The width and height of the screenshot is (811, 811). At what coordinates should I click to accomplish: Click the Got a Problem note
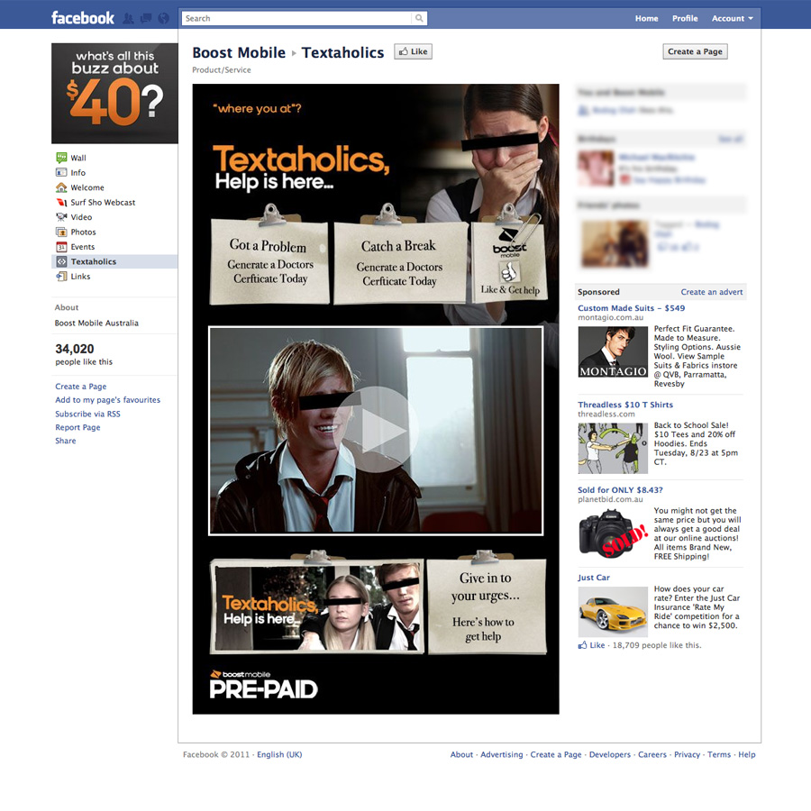click(269, 261)
